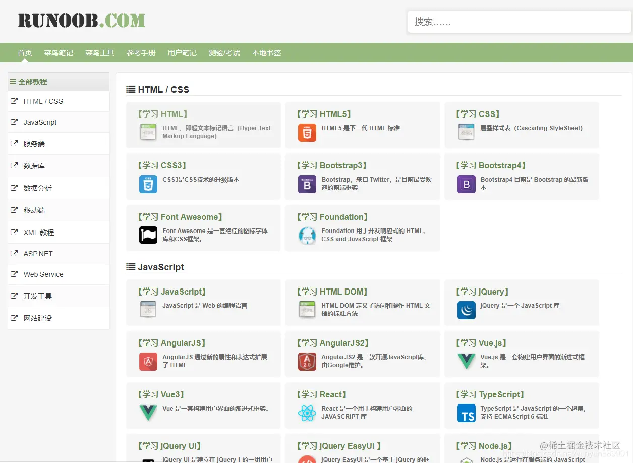Click the blue CSS3 shield icon

click(x=148, y=184)
